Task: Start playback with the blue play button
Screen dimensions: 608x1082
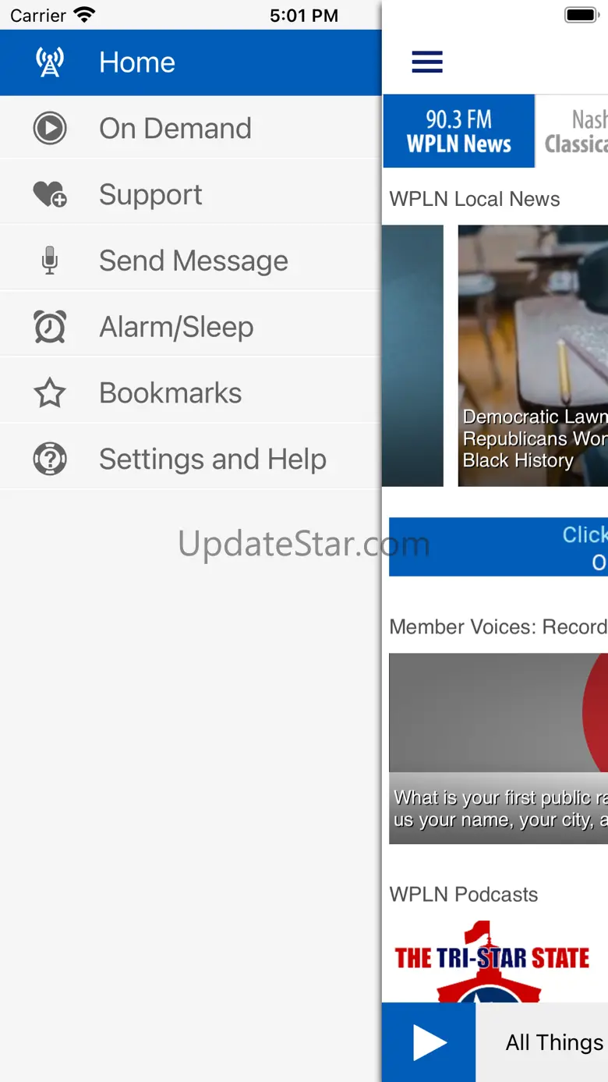Action: click(x=429, y=1042)
